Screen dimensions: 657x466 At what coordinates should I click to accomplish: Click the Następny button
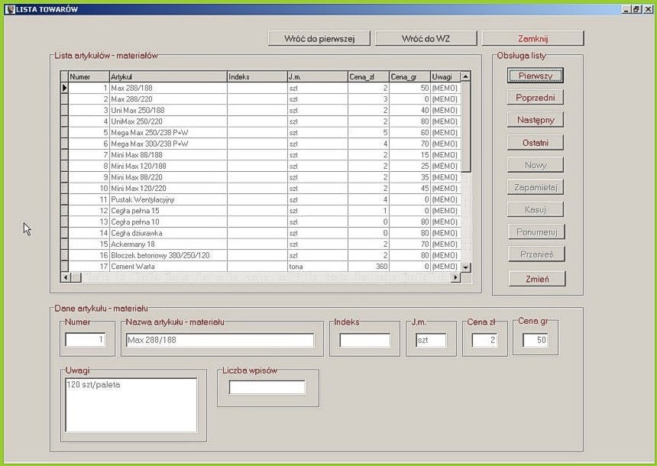(x=536, y=120)
